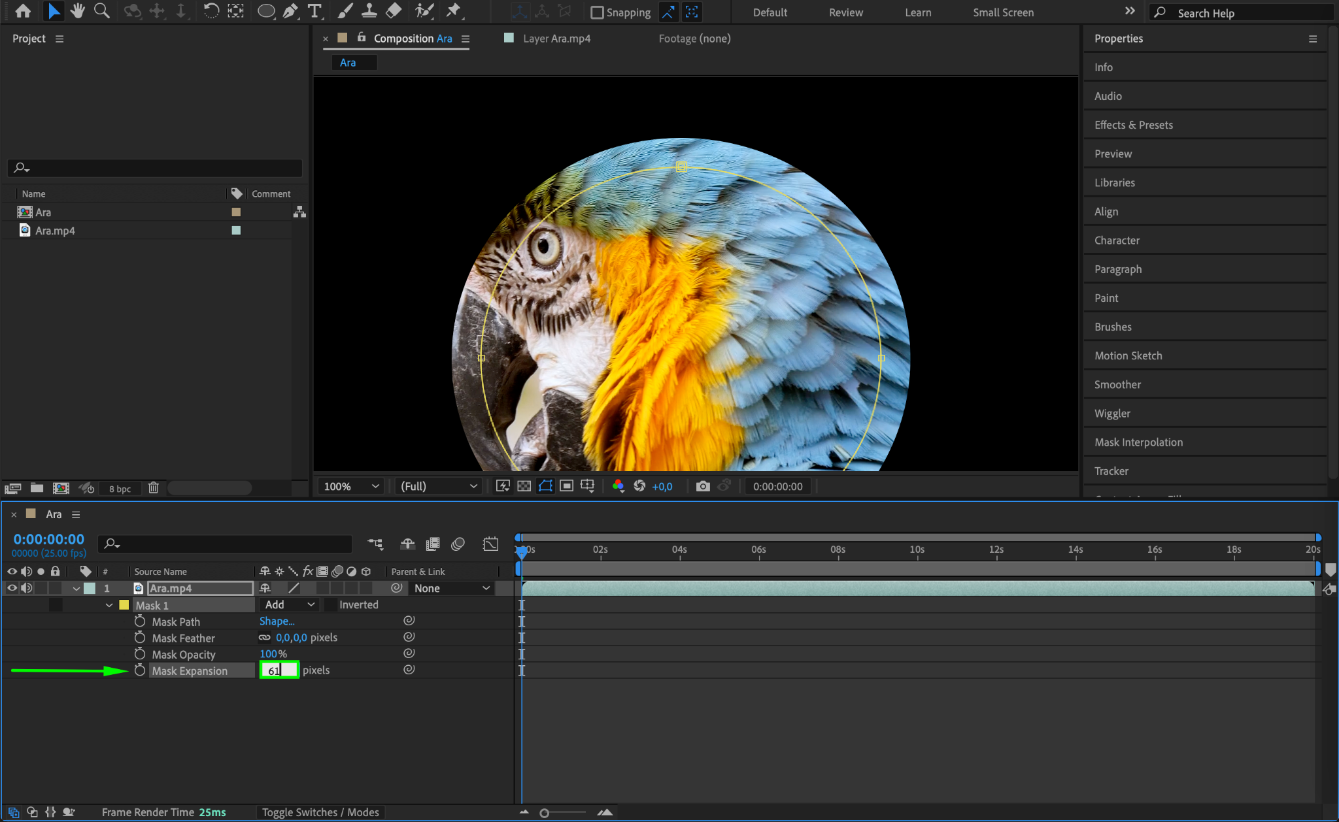Viewport: 1339px width, 822px height.
Task: Open the Layer Ara.mp4 viewer tab
Action: 556,39
